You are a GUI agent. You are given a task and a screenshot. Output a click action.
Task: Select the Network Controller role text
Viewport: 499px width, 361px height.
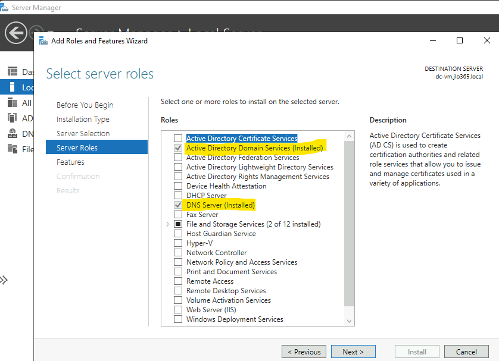216,253
